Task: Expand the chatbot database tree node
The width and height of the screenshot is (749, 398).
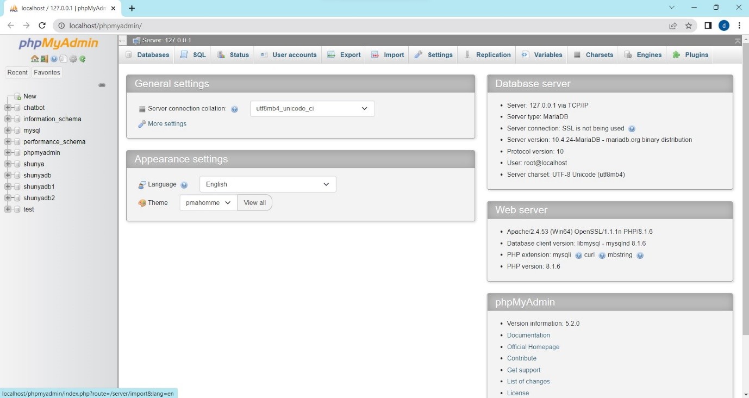Action: (8, 108)
